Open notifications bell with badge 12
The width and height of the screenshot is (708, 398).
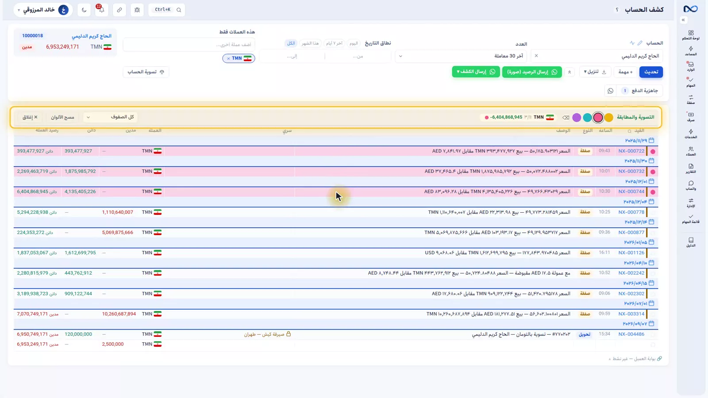(101, 10)
